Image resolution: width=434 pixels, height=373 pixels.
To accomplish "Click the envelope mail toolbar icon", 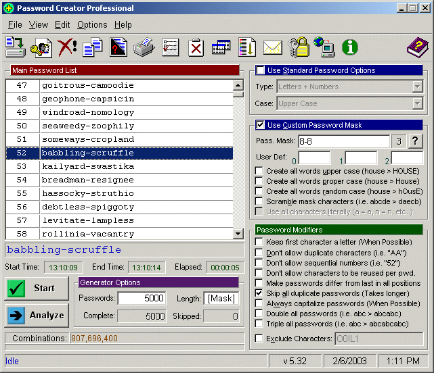I will click(273, 47).
